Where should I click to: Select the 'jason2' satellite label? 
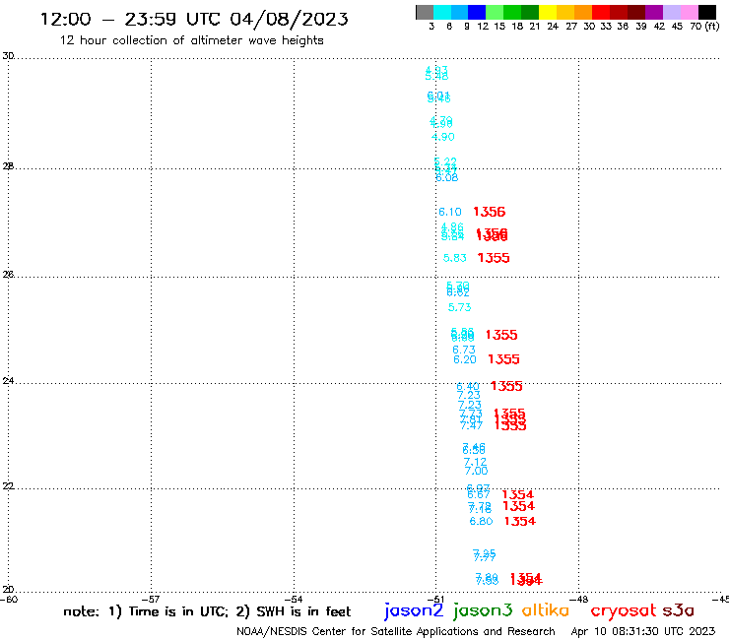[x=414, y=610]
